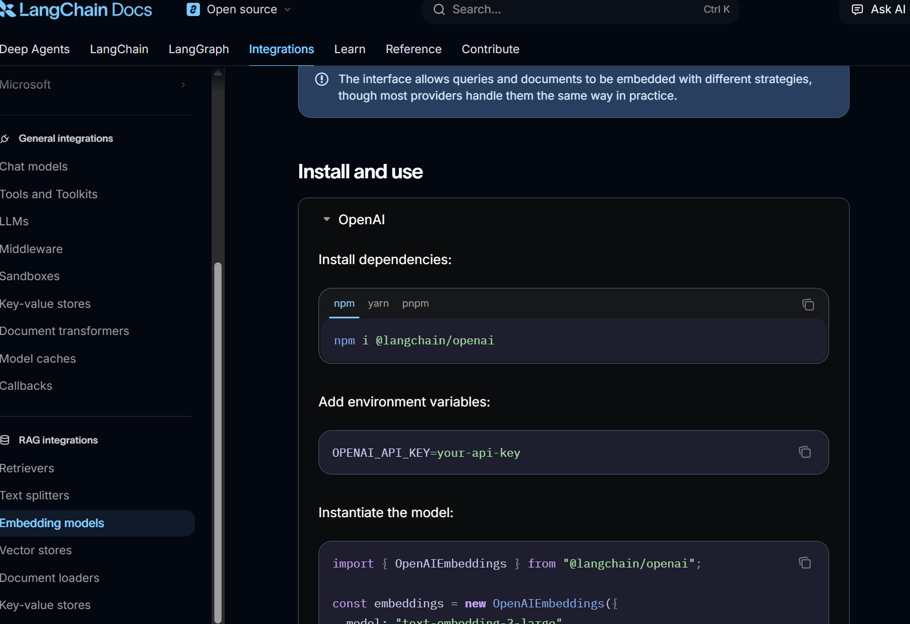The width and height of the screenshot is (910, 624).
Task: Open Document transformers page
Action: [x=65, y=331]
